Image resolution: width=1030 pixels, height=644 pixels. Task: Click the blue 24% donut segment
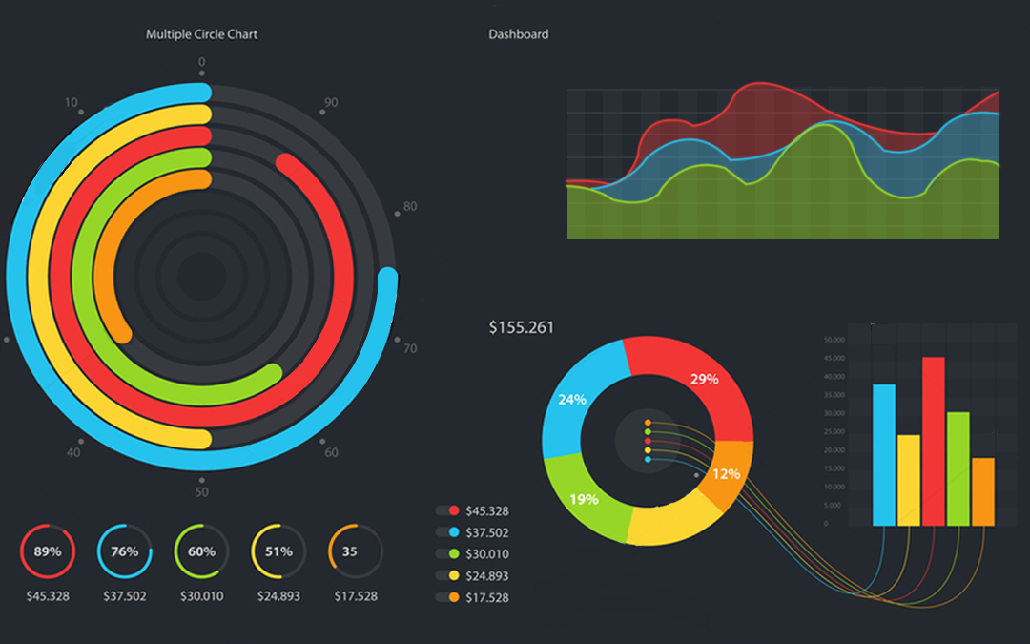tap(574, 401)
